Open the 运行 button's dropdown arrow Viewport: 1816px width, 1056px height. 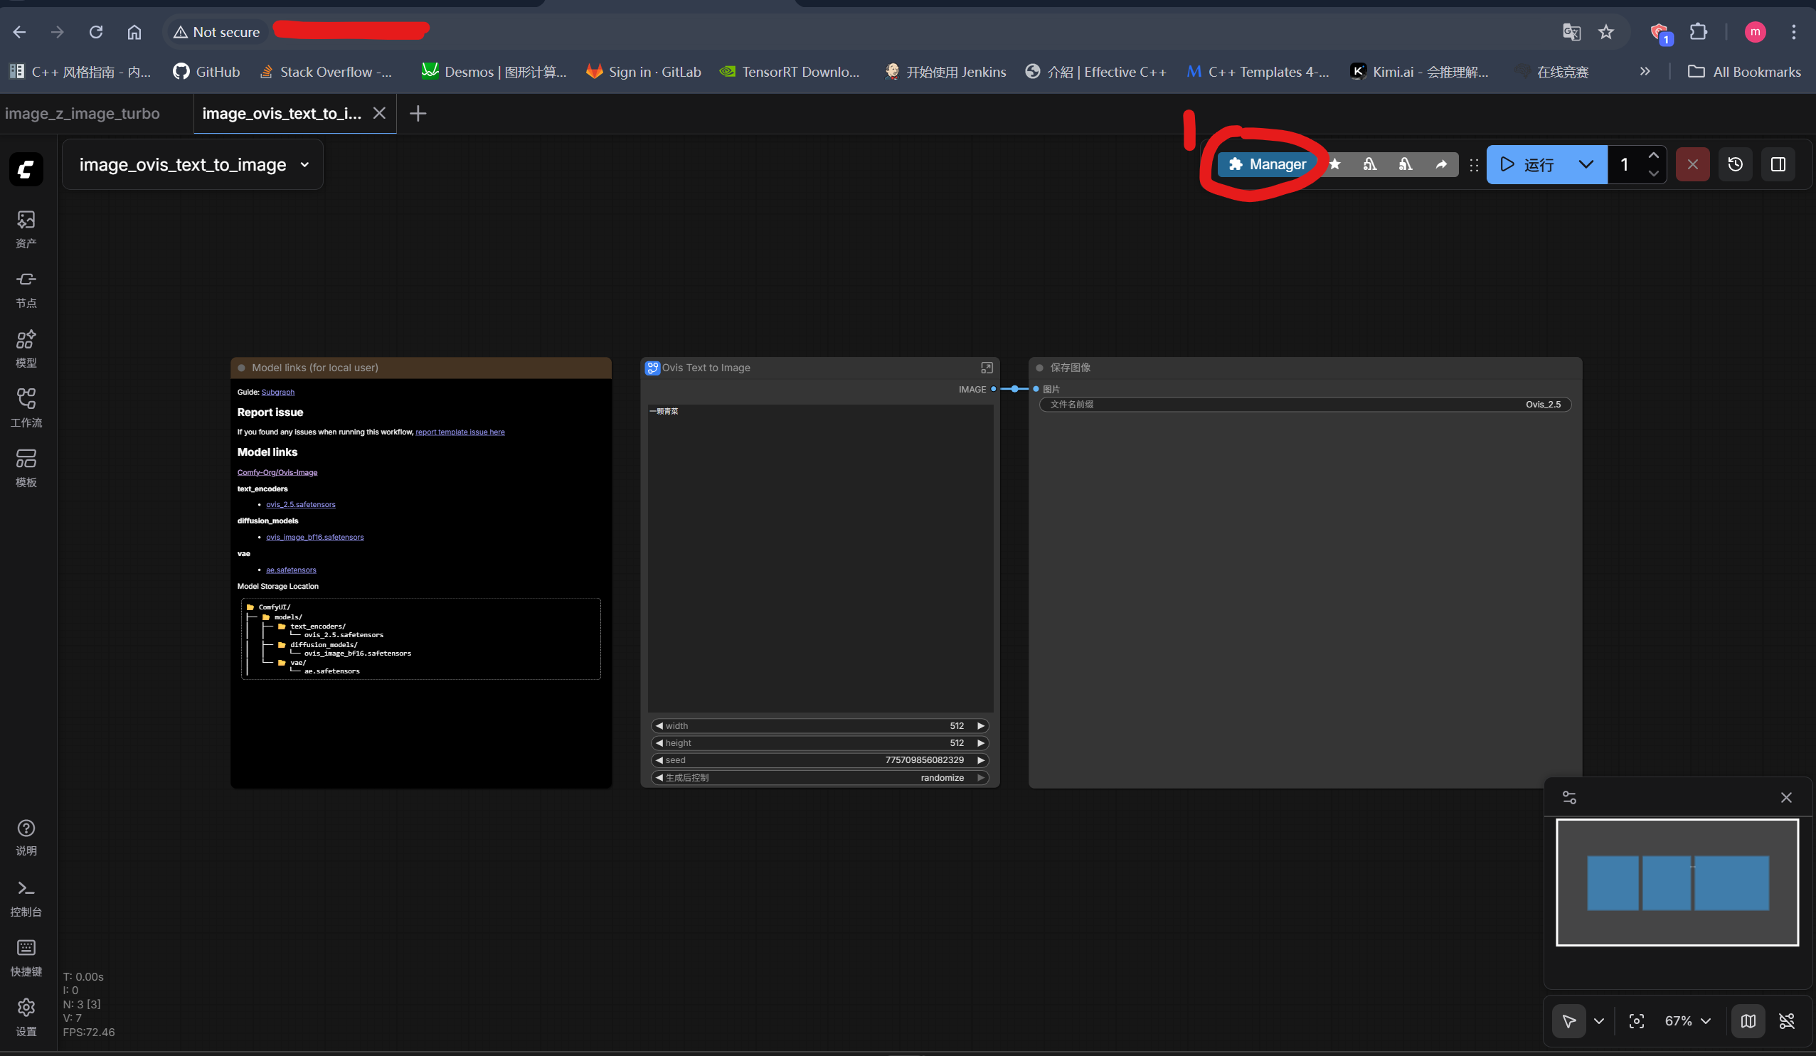tap(1586, 164)
